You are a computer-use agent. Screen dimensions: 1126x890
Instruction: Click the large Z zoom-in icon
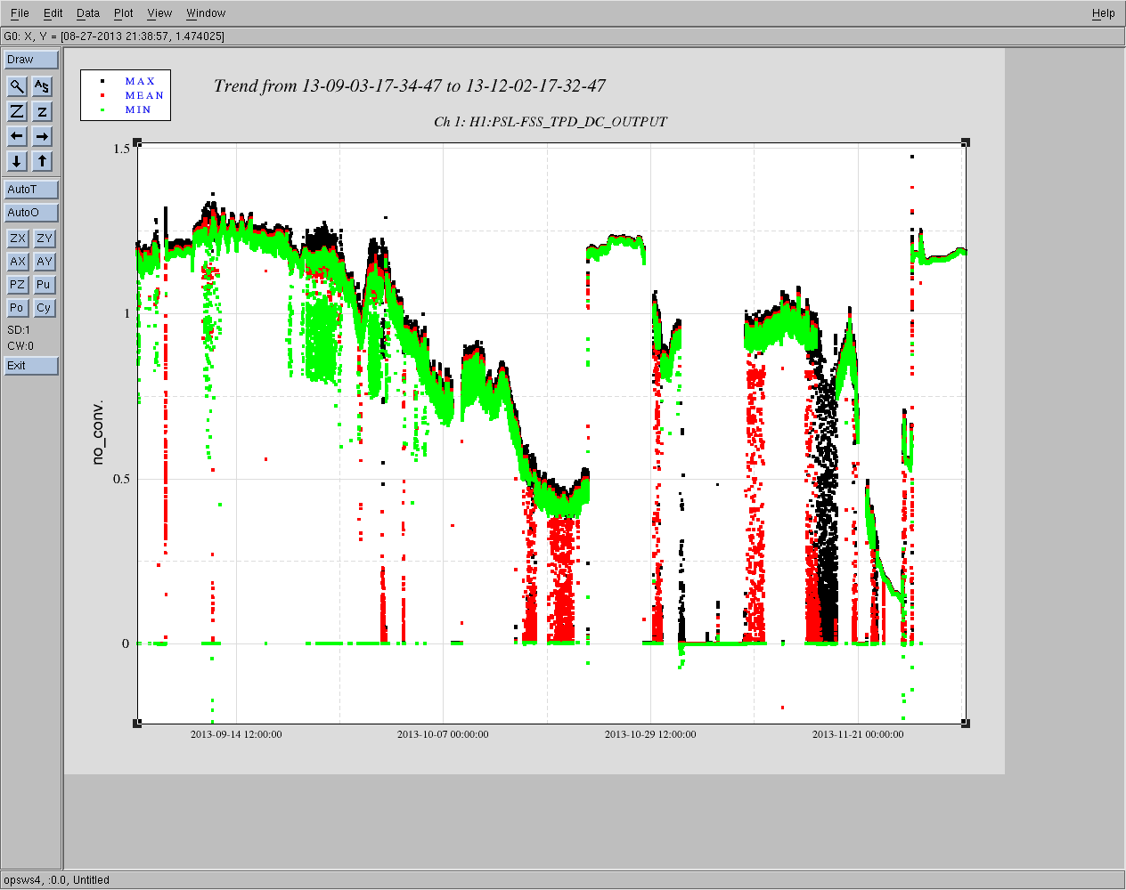pos(17,111)
